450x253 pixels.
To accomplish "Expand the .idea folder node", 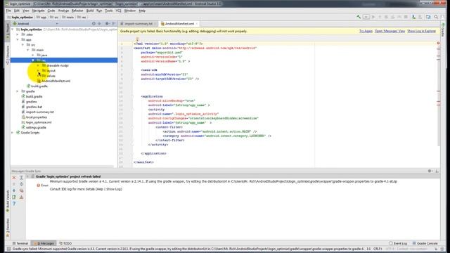I will coord(18,34).
